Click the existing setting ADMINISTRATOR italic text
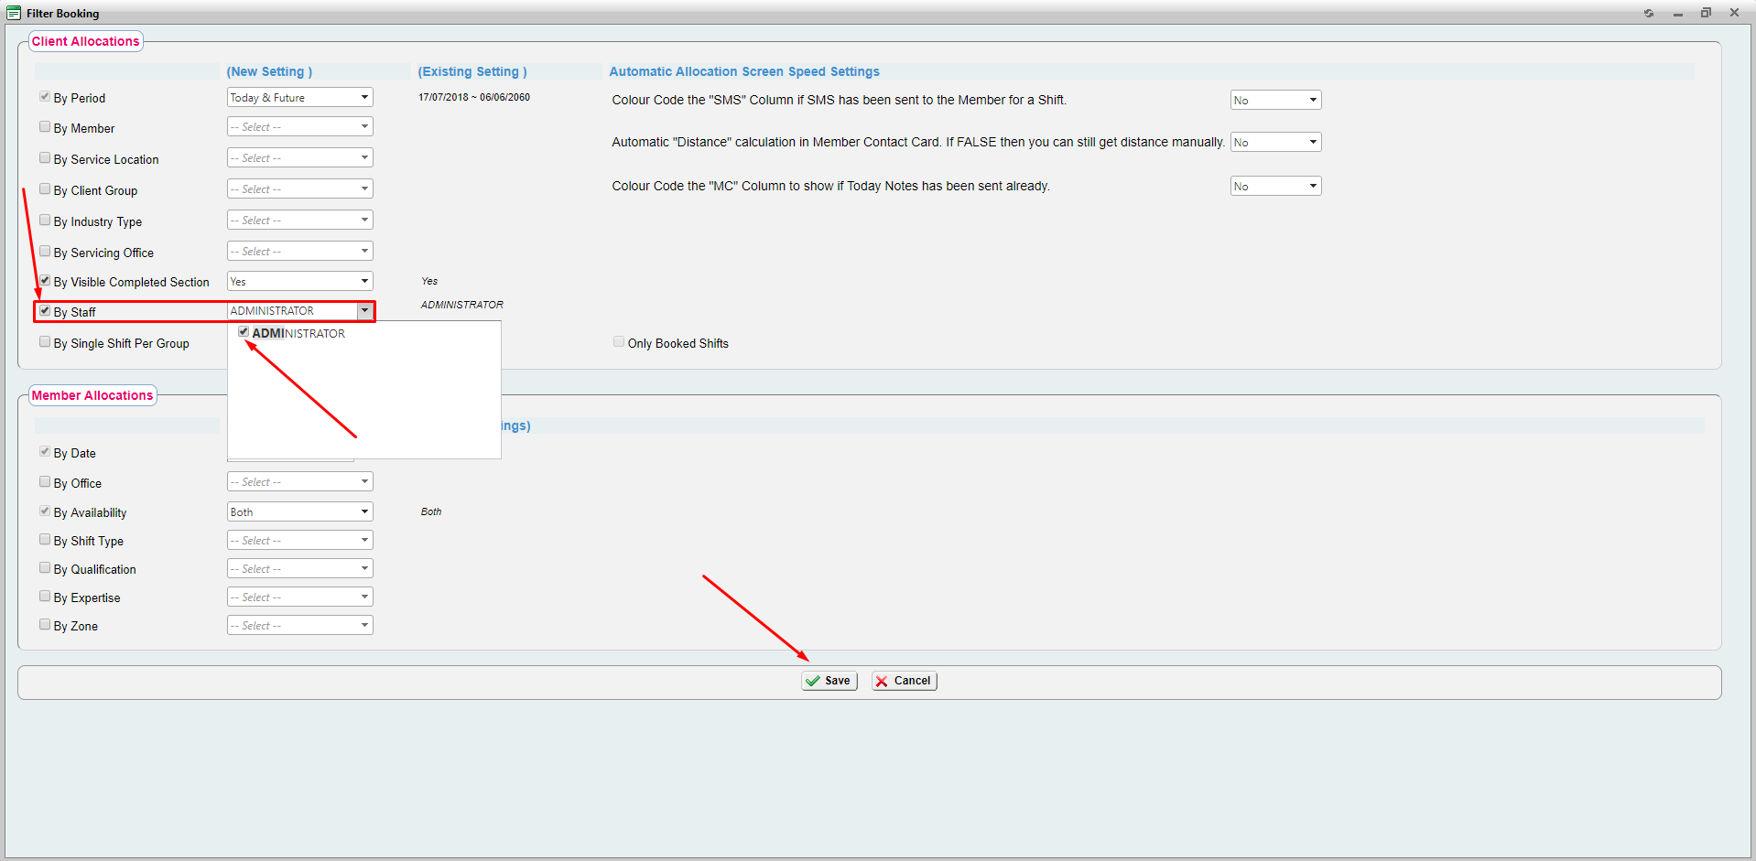Image resolution: width=1756 pixels, height=861 pixels. coord(462,305)
